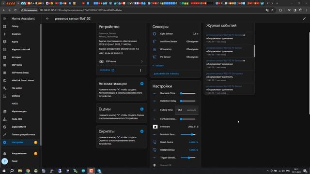Open HACS in sidebar
Screen dimensions: 310x174
click(x=21, y=103)
